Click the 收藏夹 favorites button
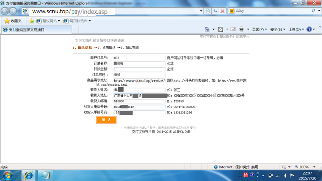The image size is (322, 181). [x=13, y=21]
